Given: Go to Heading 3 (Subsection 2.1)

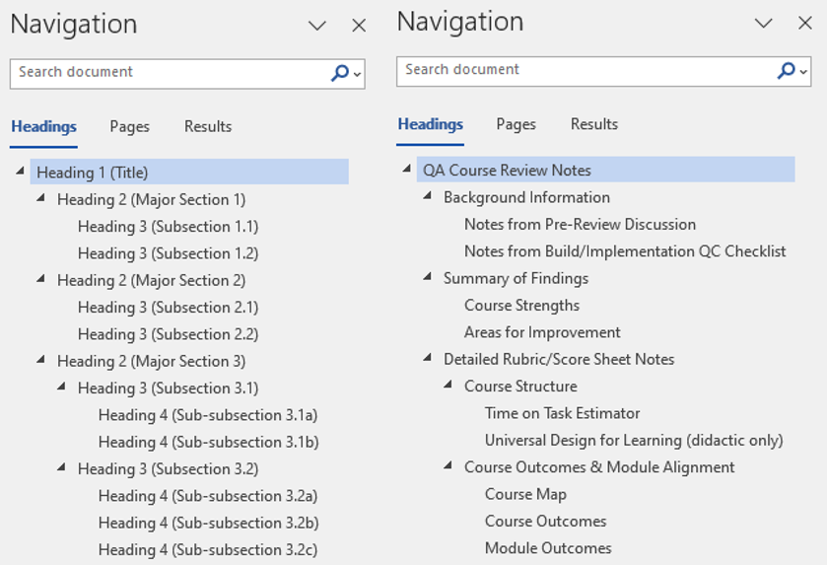Looking at the screenshot, I should 169,307.
